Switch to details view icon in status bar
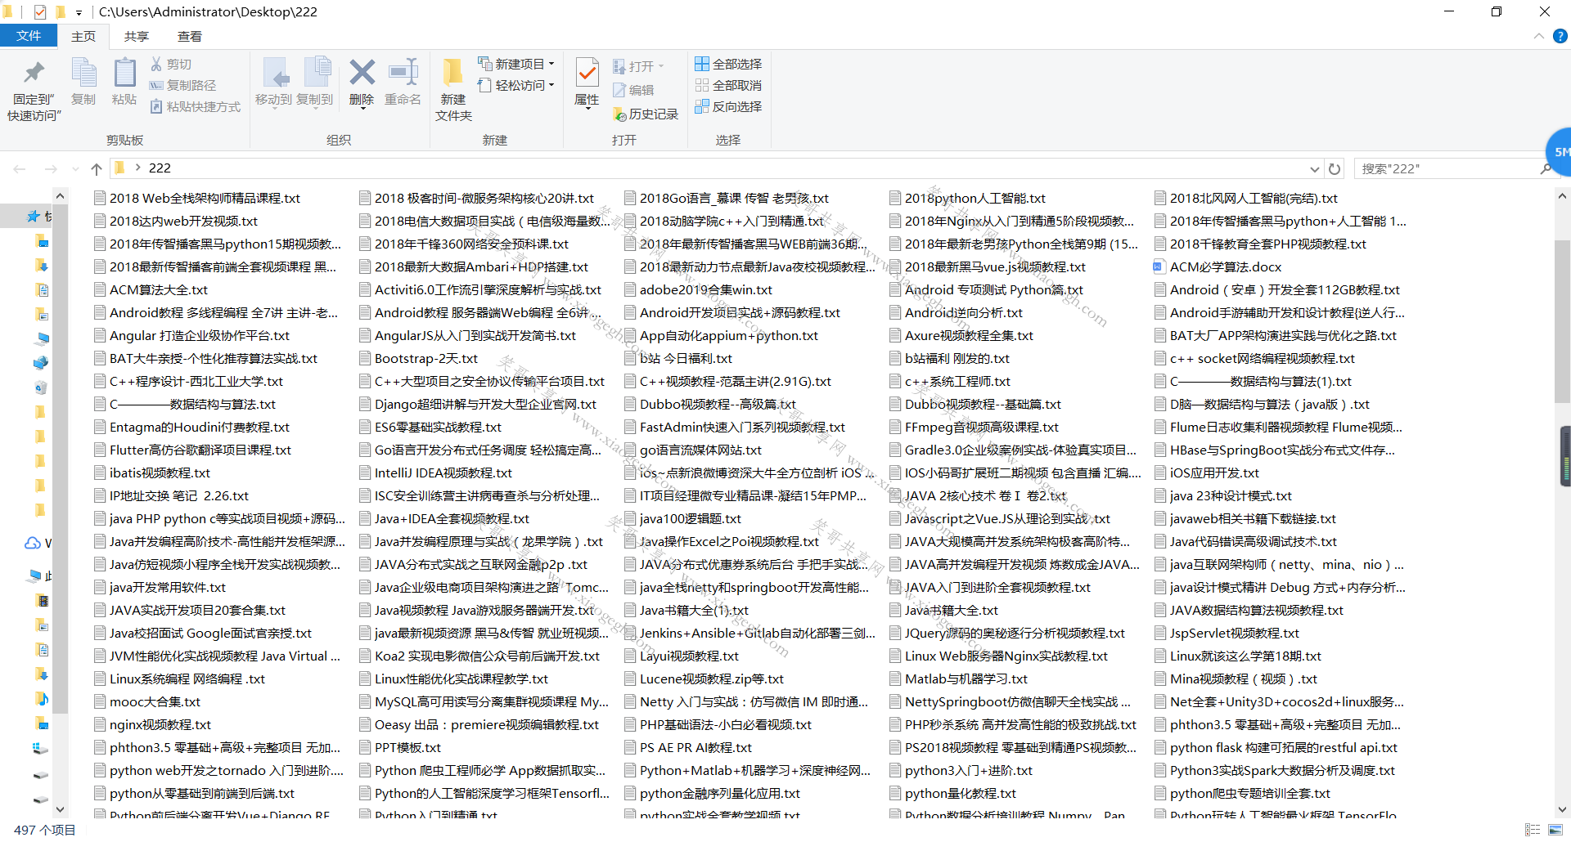Image resolution: width=1571 pixels, height=842 pixels. 1533,830
